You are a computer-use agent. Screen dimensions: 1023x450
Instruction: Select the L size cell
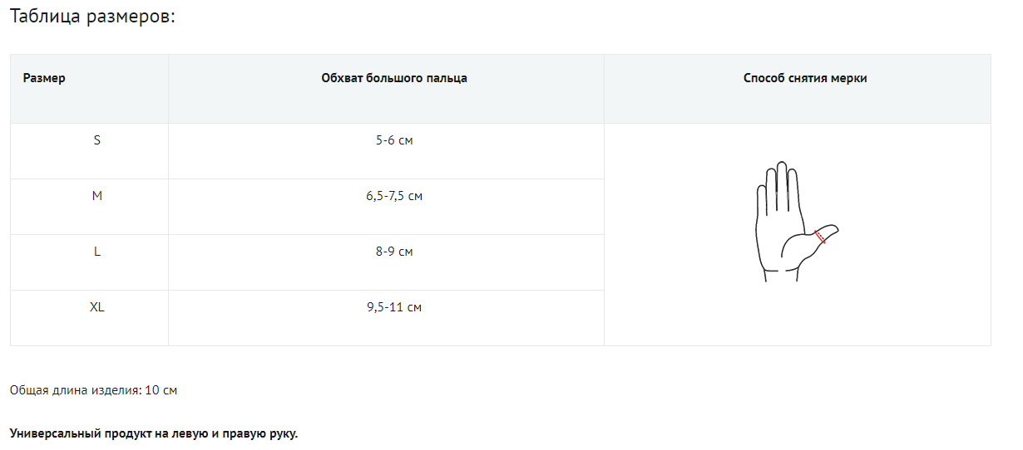[97, 252]
